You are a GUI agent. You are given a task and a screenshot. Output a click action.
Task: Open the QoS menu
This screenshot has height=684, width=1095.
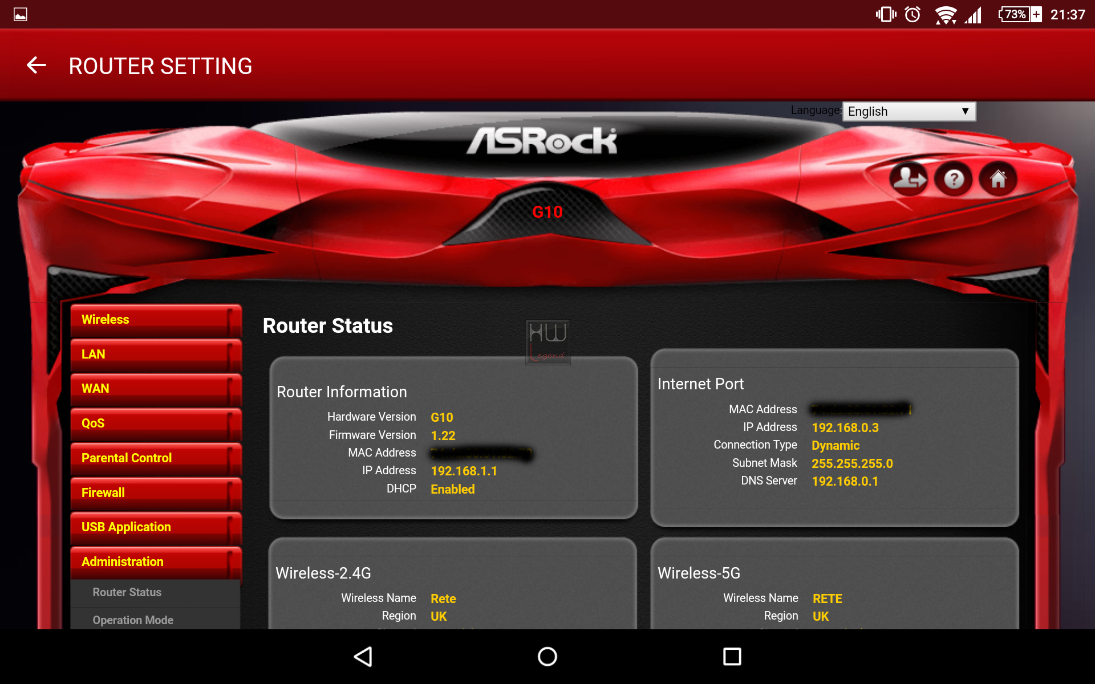point(156,424)
